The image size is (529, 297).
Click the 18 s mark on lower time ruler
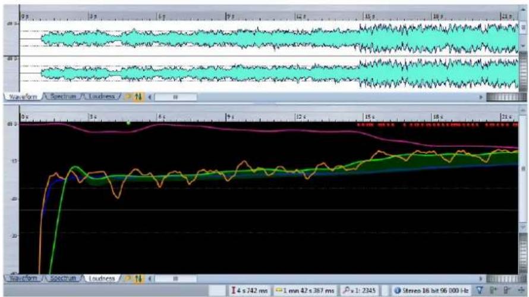[438, 117]
